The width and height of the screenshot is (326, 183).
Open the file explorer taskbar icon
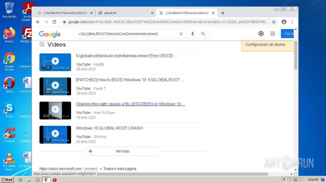[x=29, y=180]
